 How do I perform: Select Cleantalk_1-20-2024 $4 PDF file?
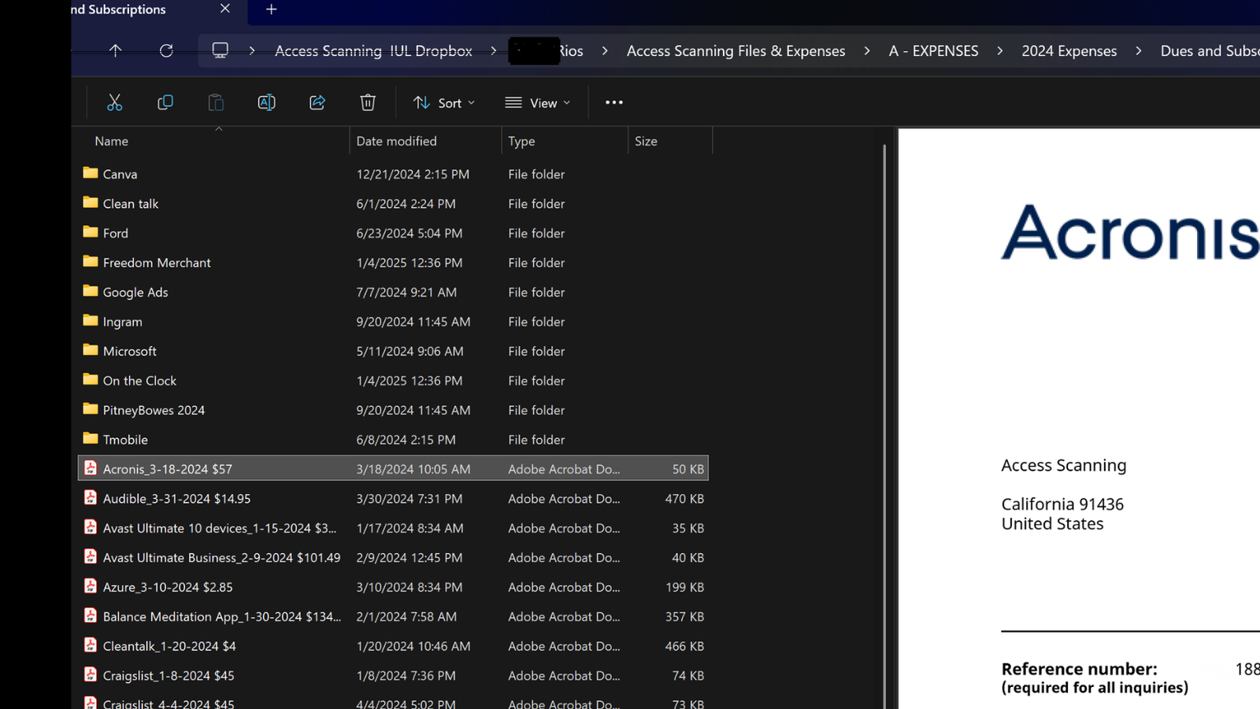[x=393, y=646]
